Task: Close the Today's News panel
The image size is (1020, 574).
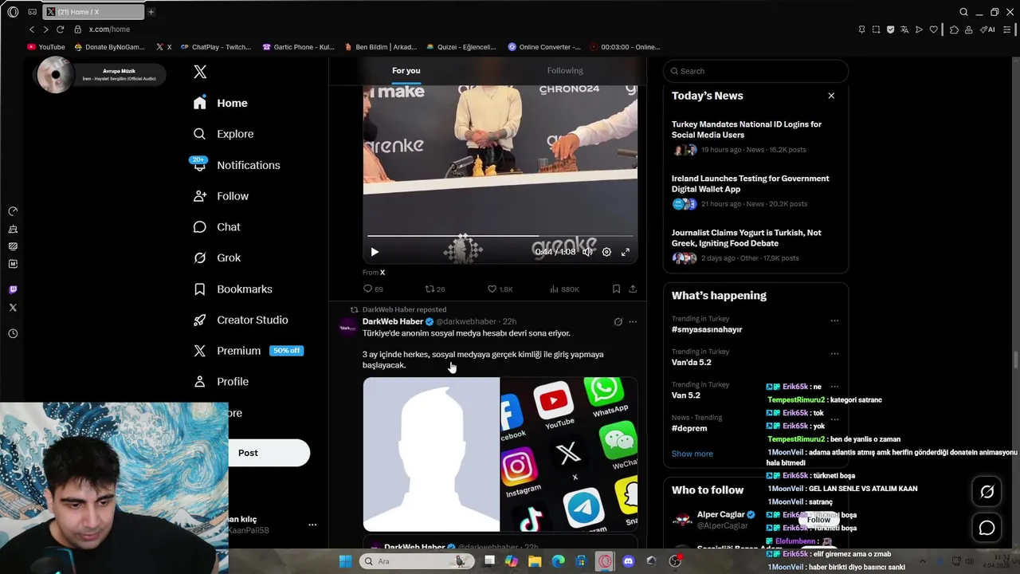Action: tap(831, 96)
